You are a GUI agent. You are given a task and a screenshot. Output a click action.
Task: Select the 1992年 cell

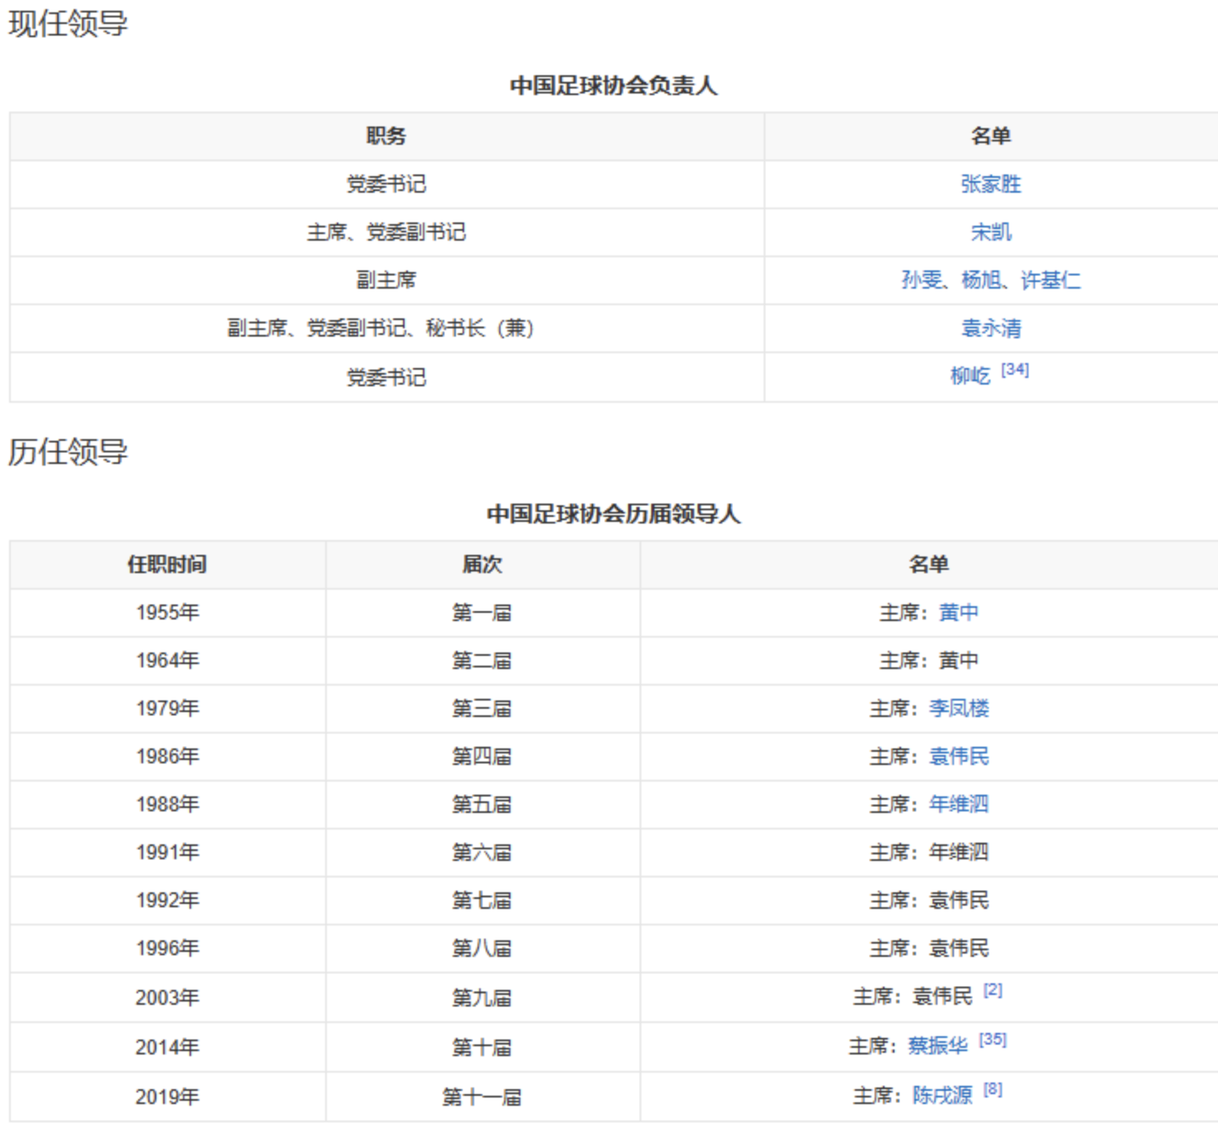click(x=167, y=901)
